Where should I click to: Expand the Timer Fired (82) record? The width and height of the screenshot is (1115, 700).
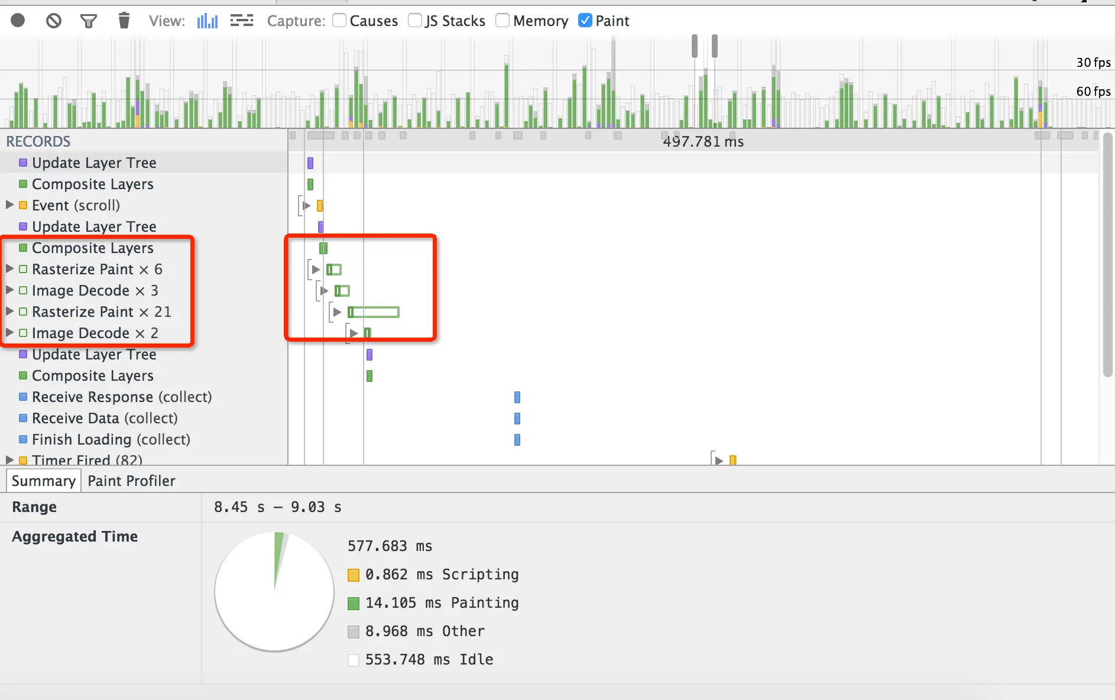9,459
